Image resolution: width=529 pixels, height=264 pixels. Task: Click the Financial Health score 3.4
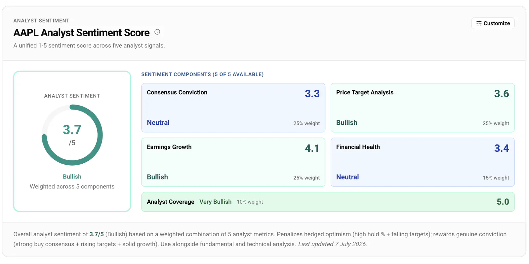click(502, 148)
